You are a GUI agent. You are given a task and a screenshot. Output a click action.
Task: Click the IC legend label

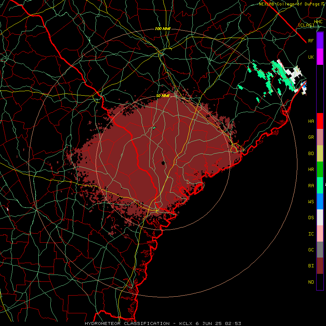click(x=311, y=234)
